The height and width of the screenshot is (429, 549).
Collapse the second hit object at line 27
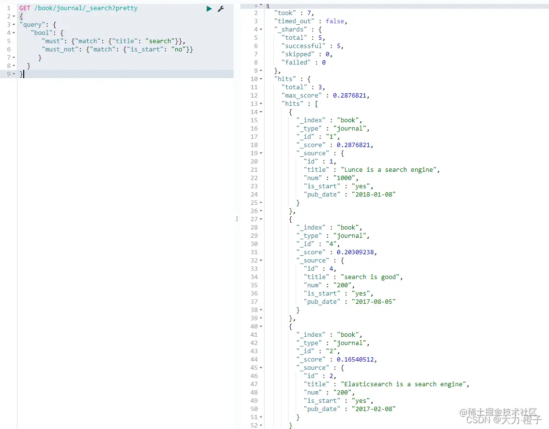261,219
